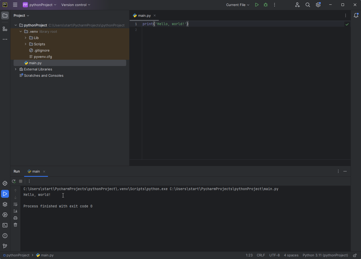Click python.exe path in console
Image resolution: width=361 pixels, height=259 pixels.
(96, 189)
